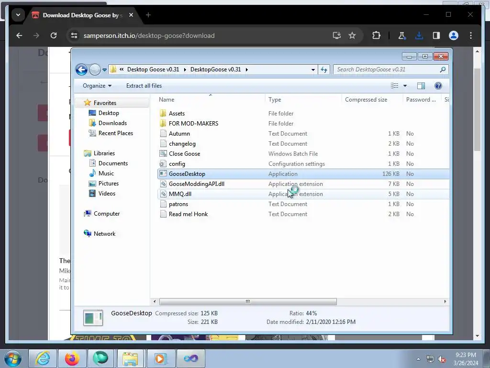Viewport: 490px width, 368px height.
Task: Open Chrome downloads icon
Action: 419,35
